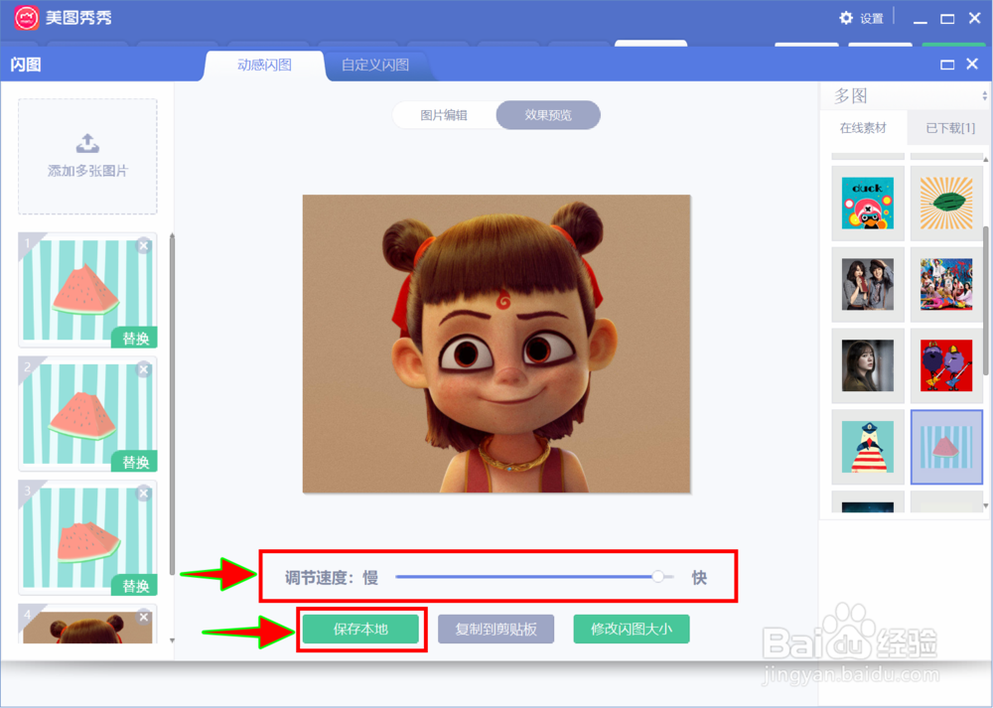Click the template list scrollbar thumb
This screenshot has width=993, height=708.
pos(985,301)
